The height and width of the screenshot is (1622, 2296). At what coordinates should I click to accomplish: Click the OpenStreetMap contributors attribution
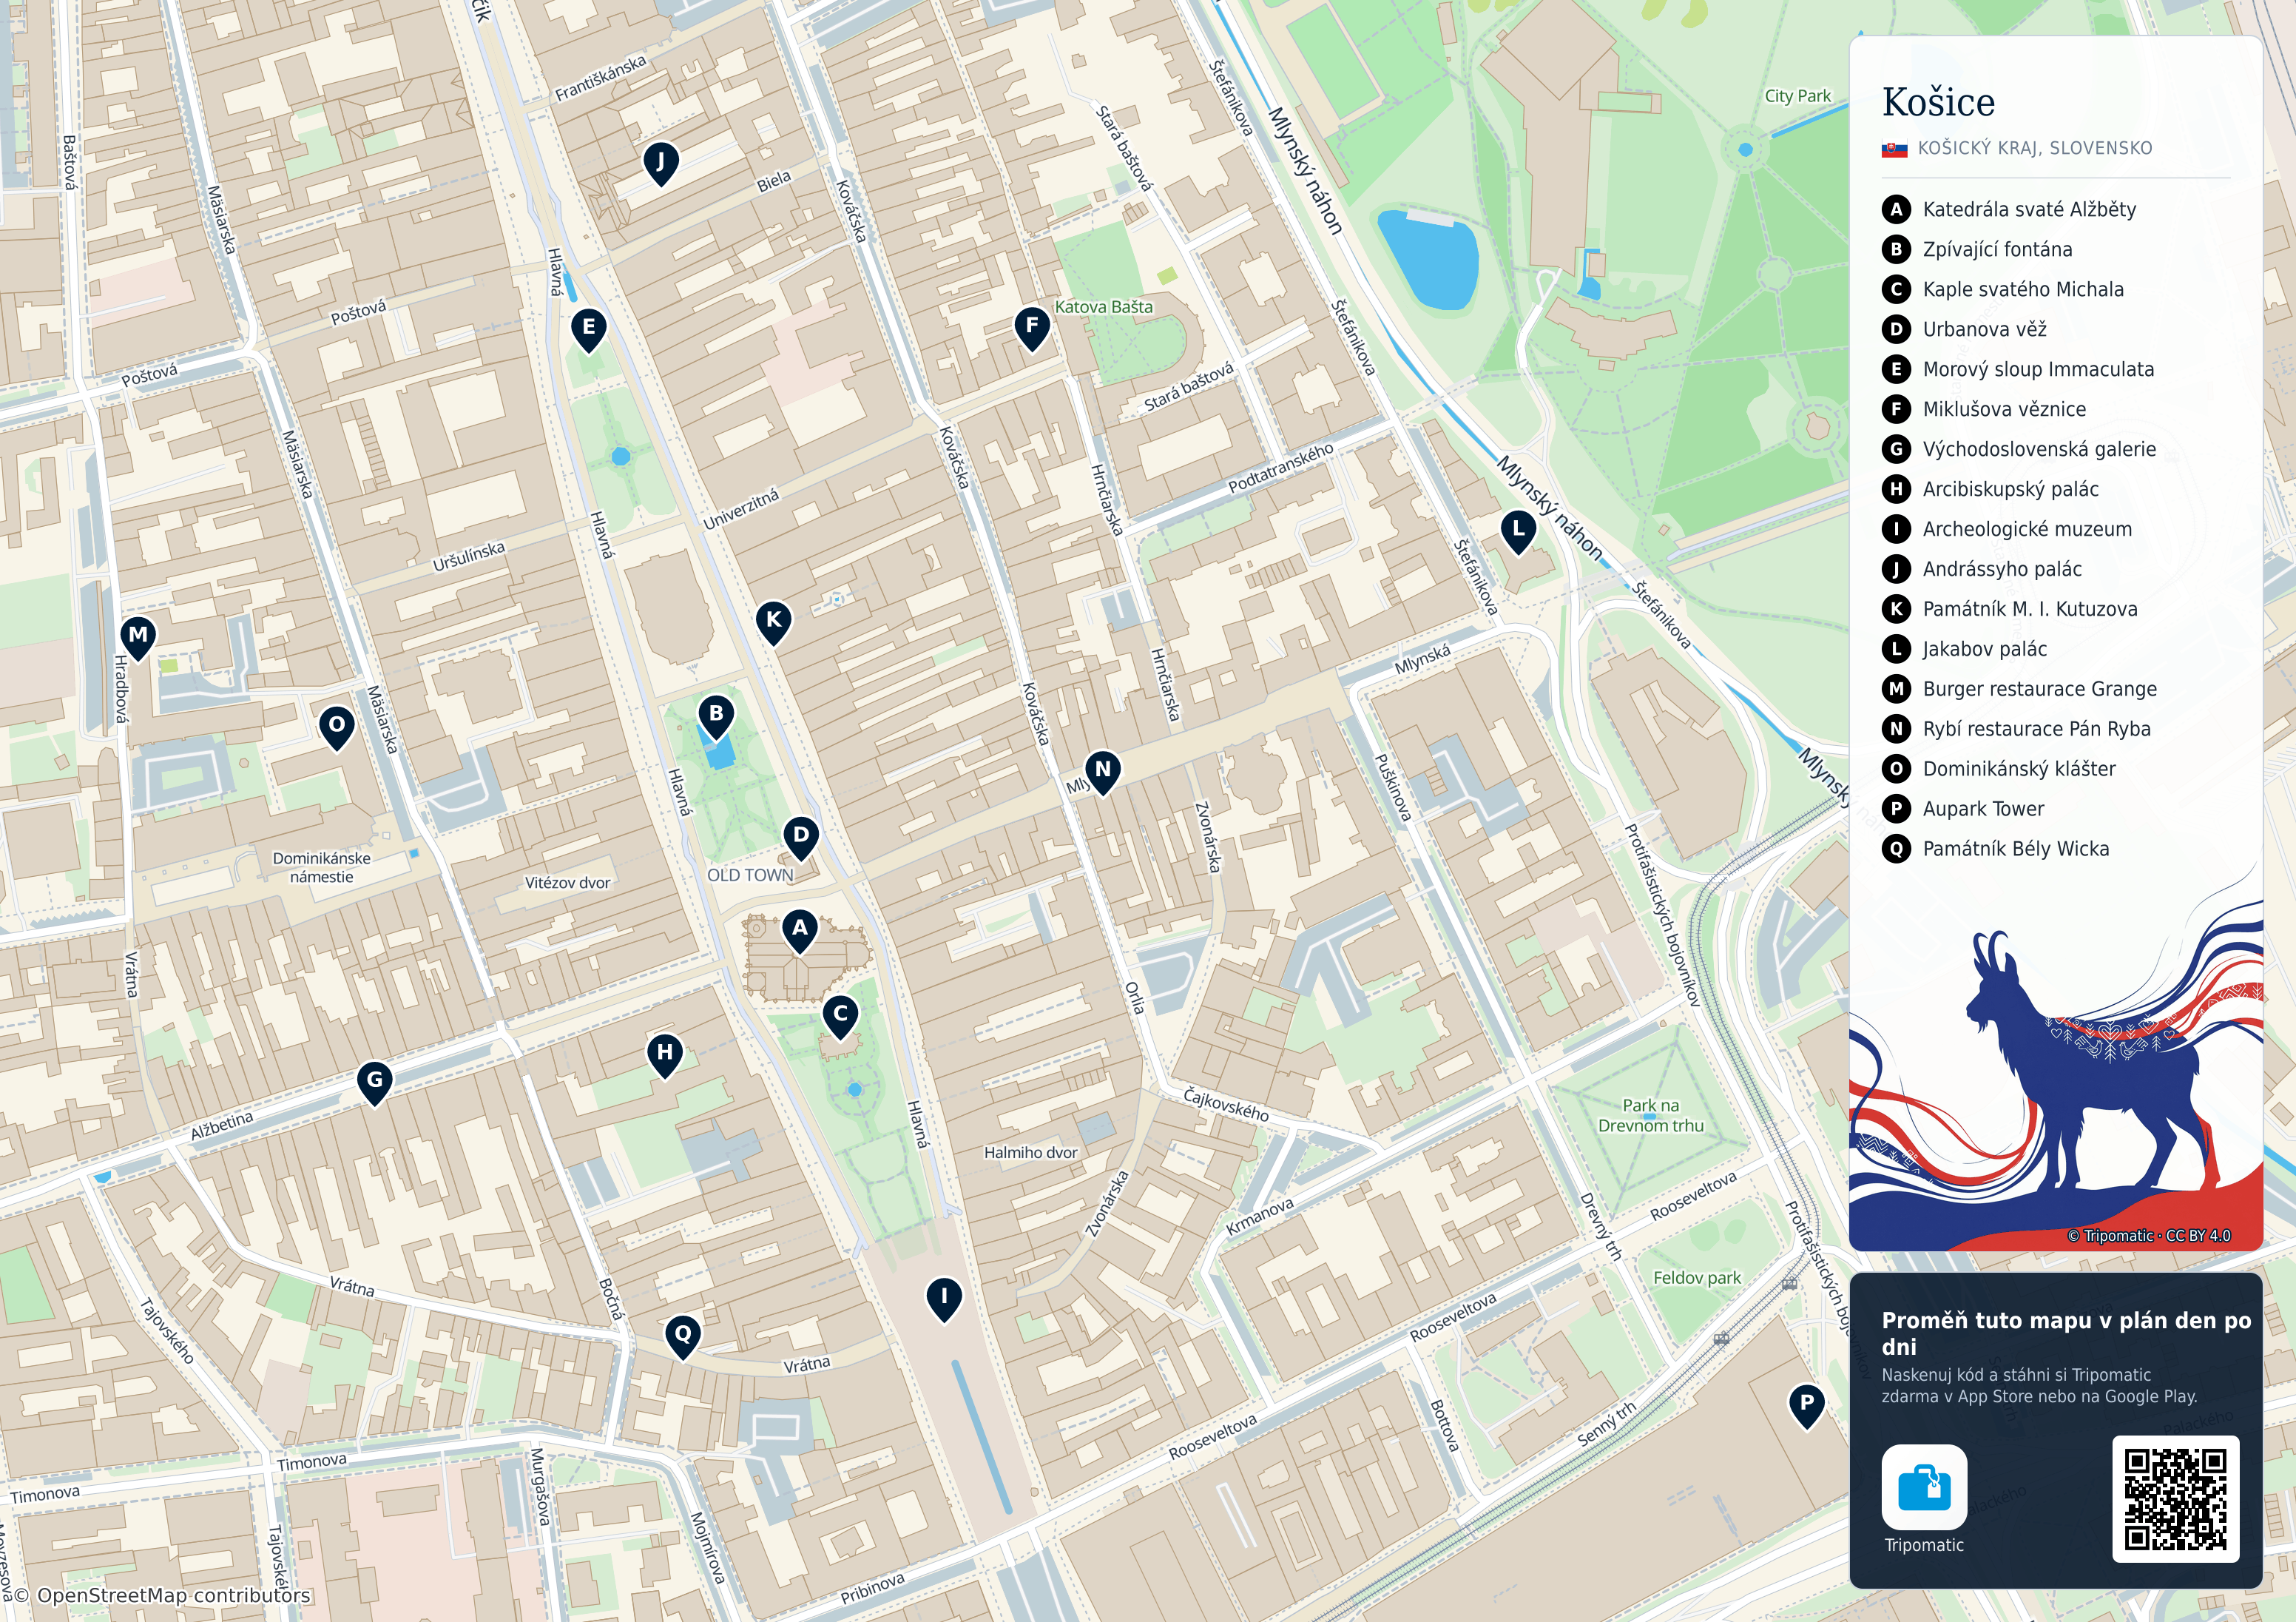click(162, 1595)
